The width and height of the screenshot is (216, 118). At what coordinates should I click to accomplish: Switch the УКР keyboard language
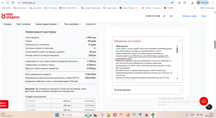point(192,115)
